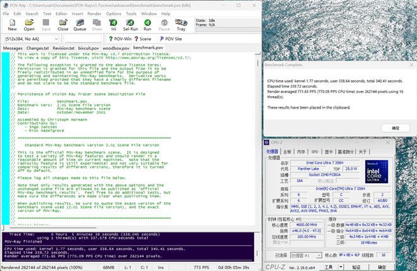Switch to CPU-Z memory tab
417x271 pixels.
(301, 152)
